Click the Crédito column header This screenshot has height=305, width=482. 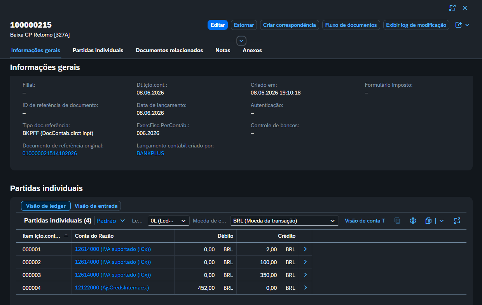(x=268, y=236)
